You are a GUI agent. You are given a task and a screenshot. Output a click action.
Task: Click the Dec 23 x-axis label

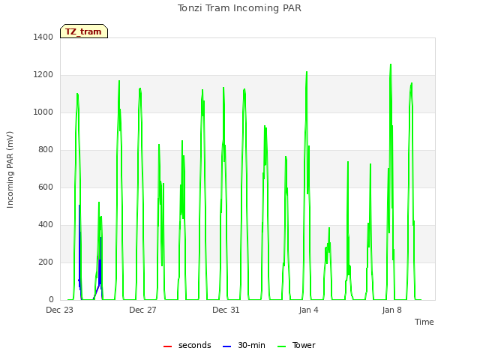(x=60, y=310)
